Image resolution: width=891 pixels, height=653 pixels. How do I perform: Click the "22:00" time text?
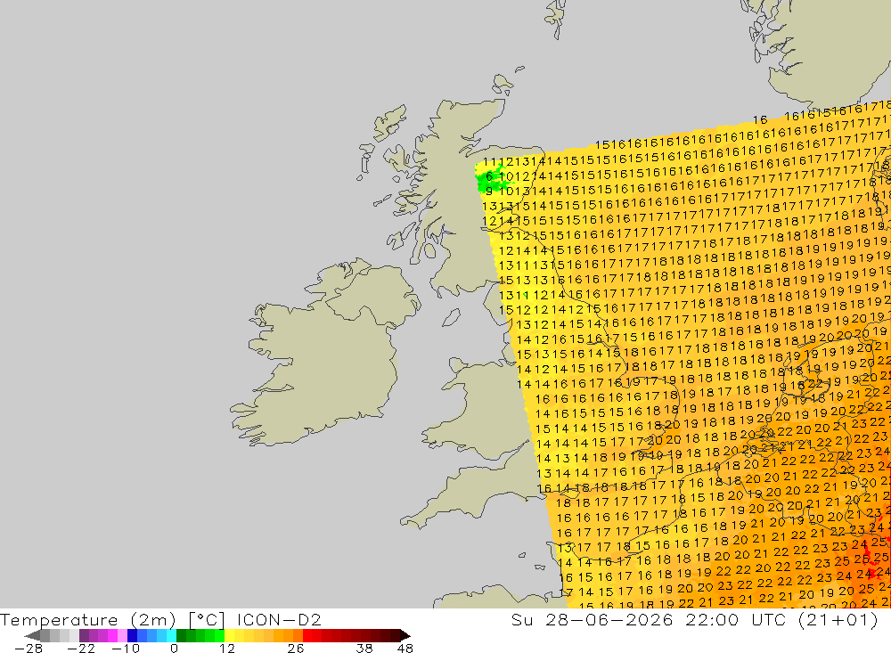click(712, 619)
